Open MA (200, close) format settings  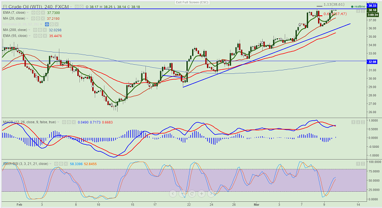pos(40,30)
